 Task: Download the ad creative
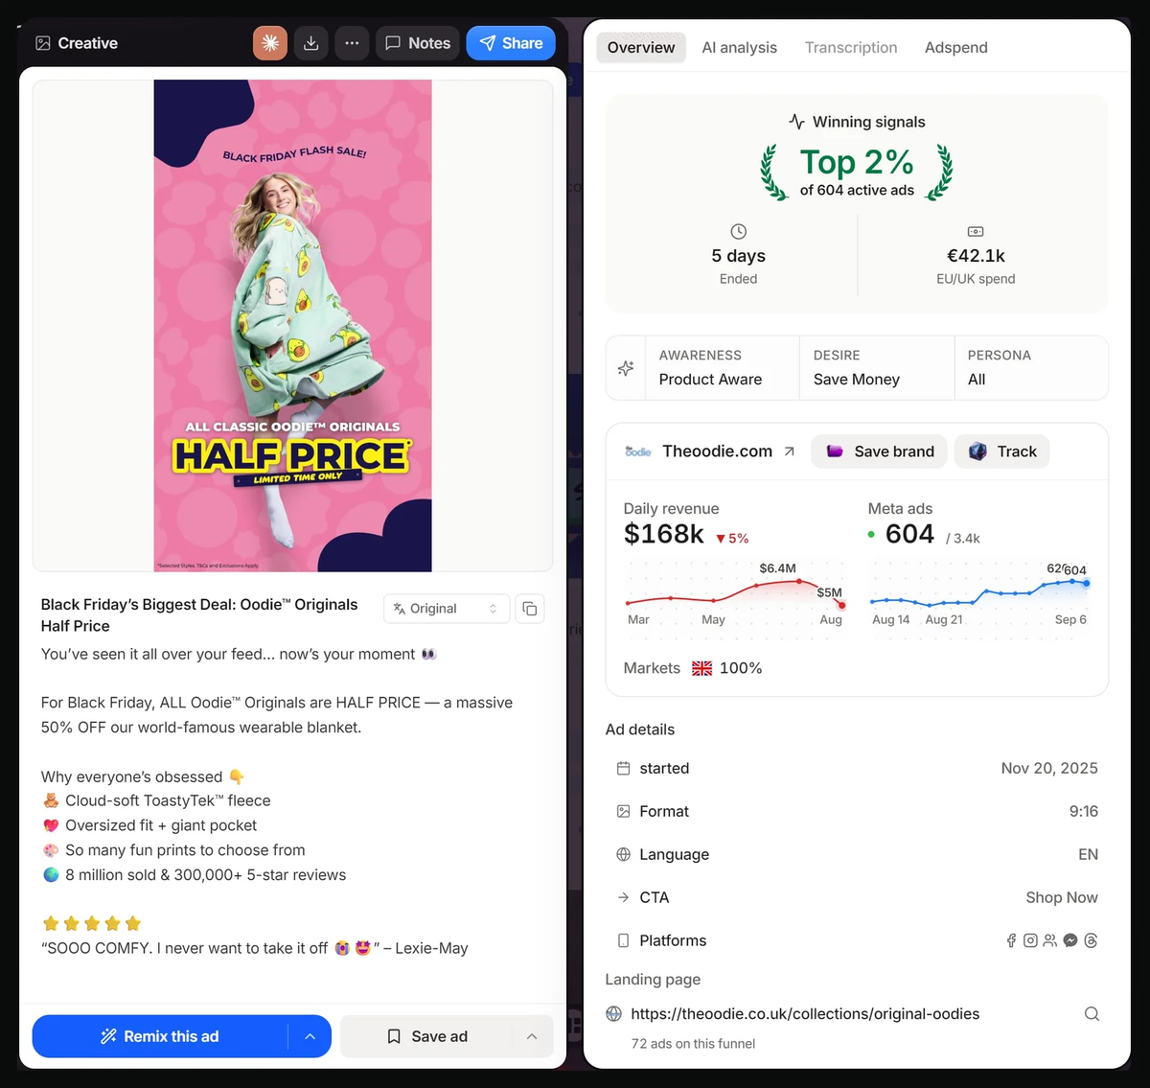[x=311, y=43]
